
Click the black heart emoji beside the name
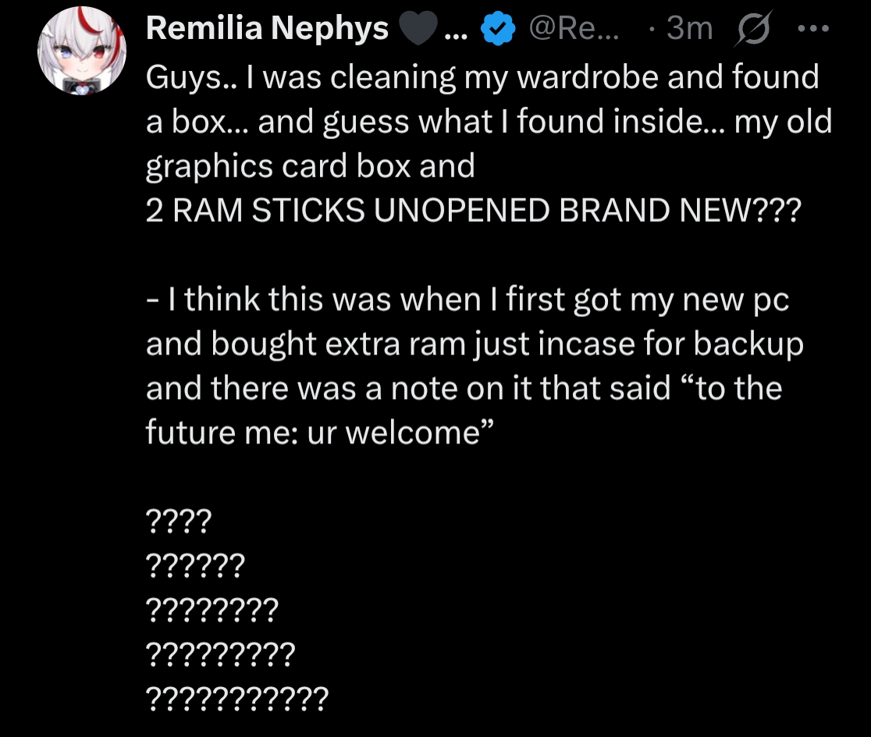[x=418, y=30]
